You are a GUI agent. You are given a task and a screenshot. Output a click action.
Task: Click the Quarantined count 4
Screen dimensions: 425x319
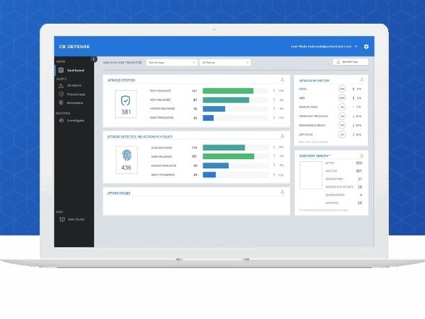(x=361, y=195)
